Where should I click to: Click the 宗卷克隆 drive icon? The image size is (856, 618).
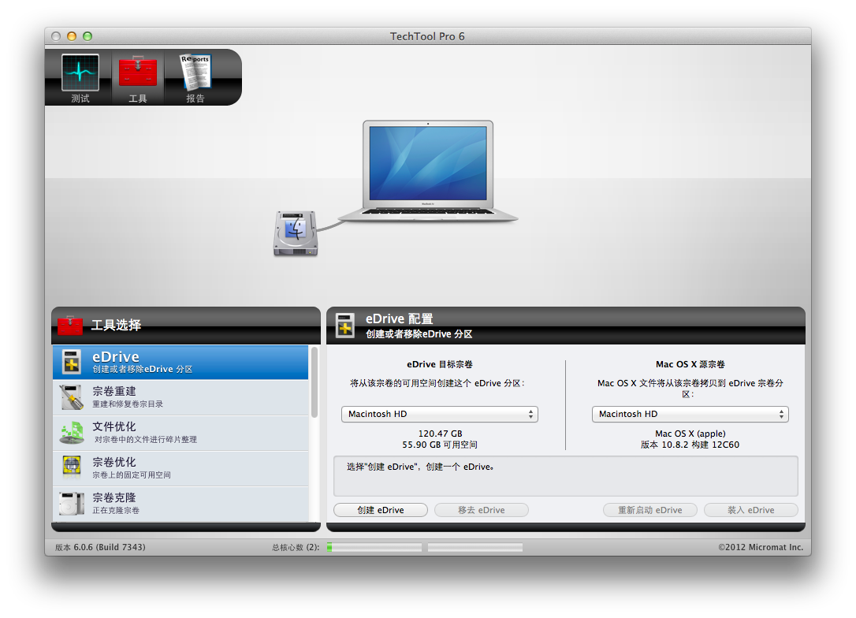click(x=72, y=504)
